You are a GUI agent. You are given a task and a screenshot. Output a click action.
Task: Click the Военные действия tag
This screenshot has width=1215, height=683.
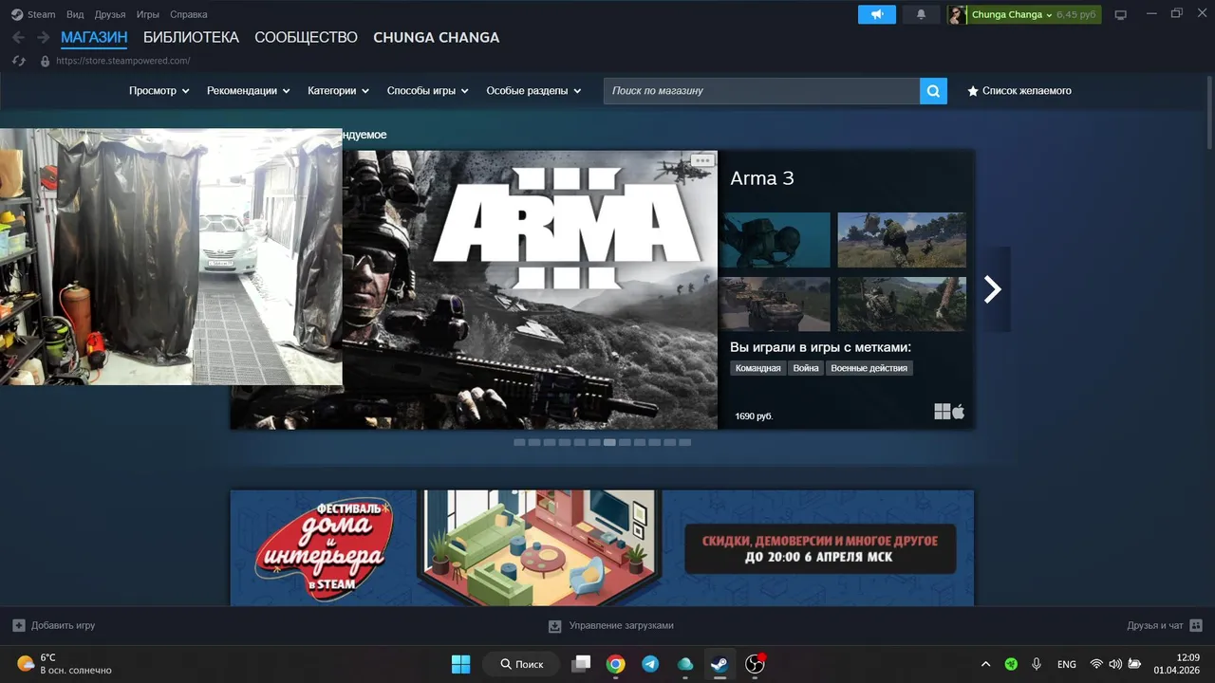[x=869, y=368]
